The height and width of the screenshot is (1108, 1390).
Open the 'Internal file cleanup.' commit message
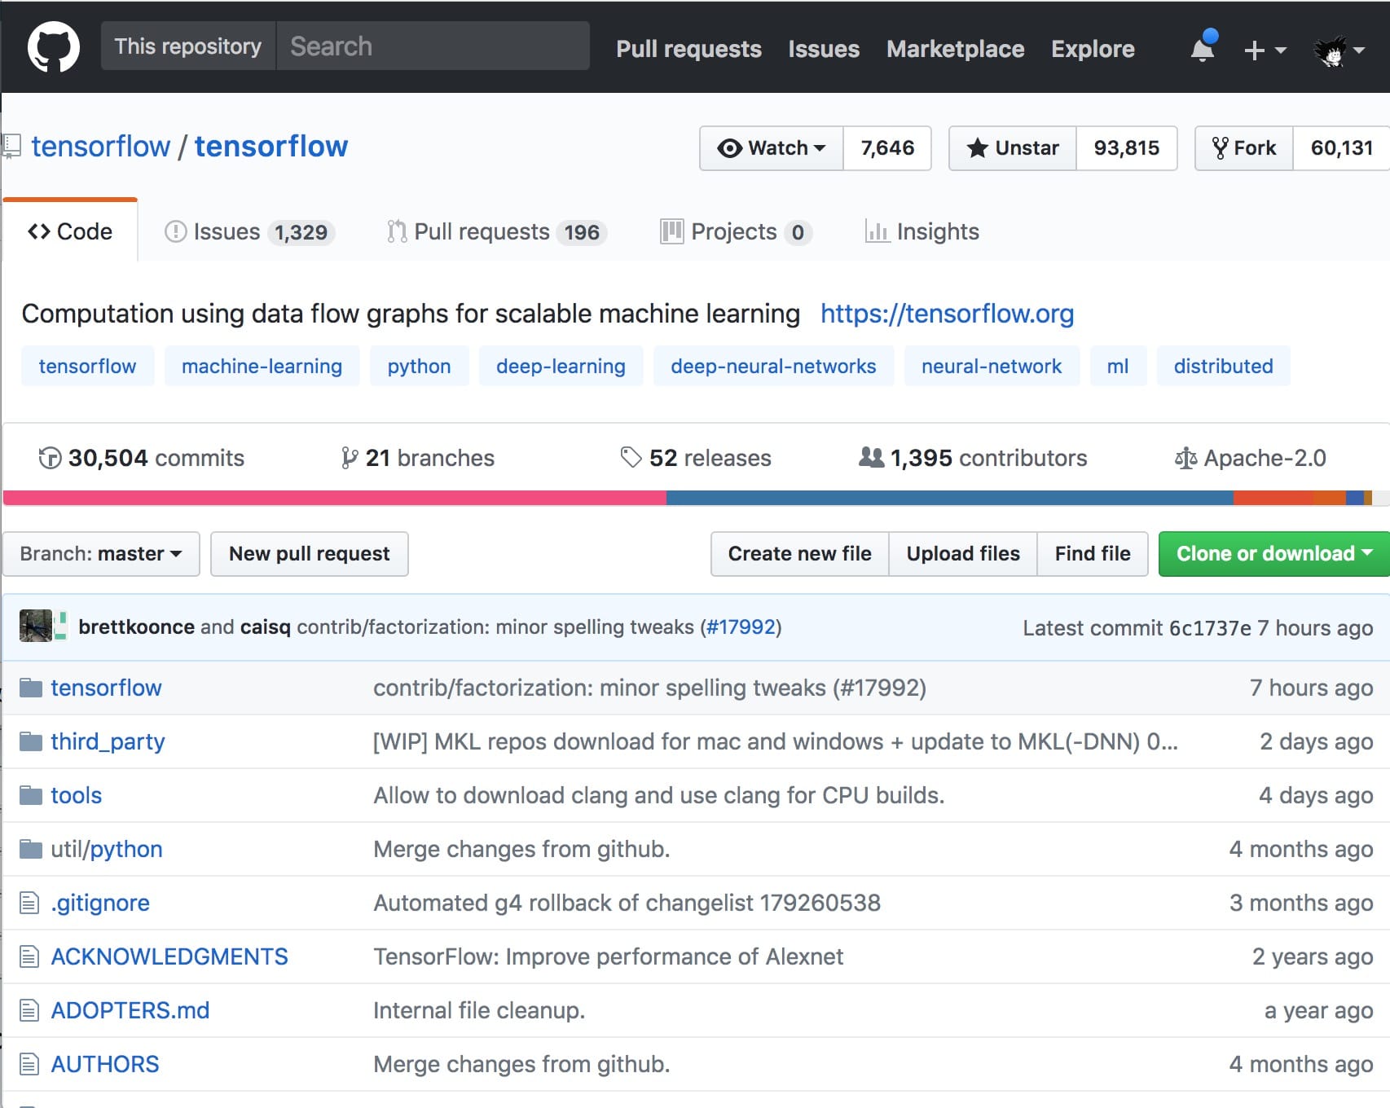[x=479, y=1010]
